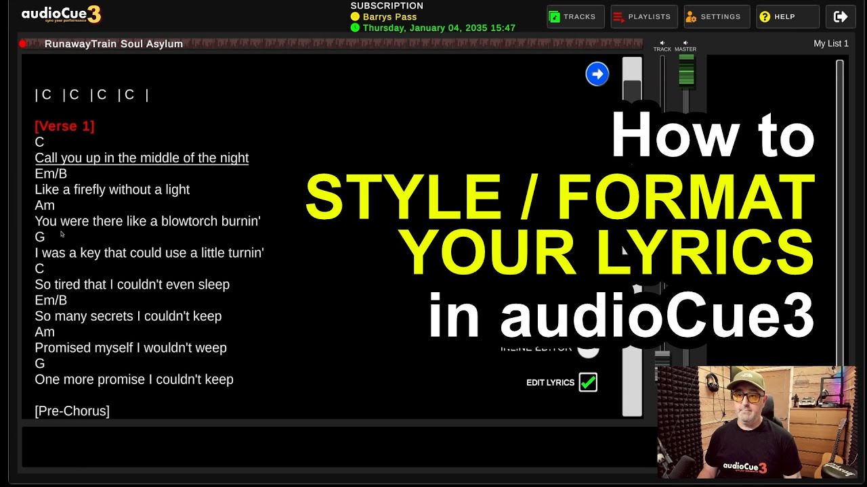Open the Playlists tab

tap(643, 17)
